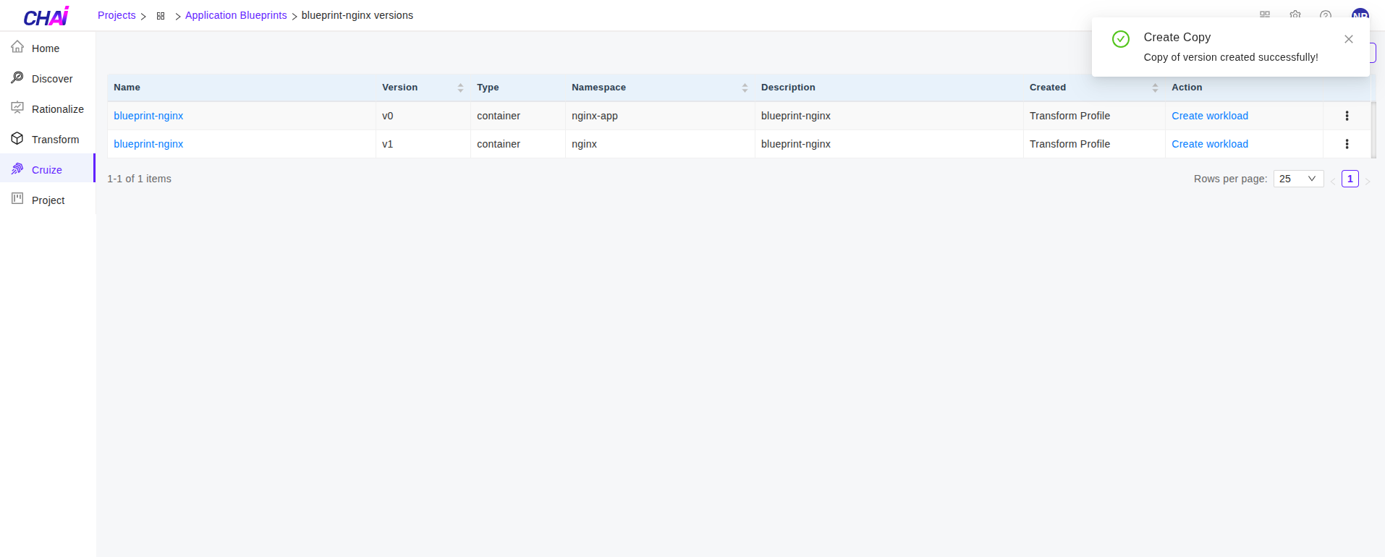This screenshot has height=557, width=1385.
Task: Sort table by Namespace column
Action: [x=745, y=88]
